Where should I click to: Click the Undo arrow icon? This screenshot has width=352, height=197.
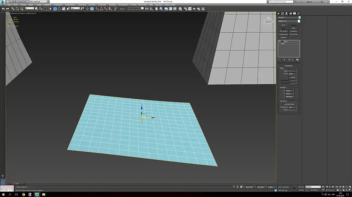[x=3, y=9]
